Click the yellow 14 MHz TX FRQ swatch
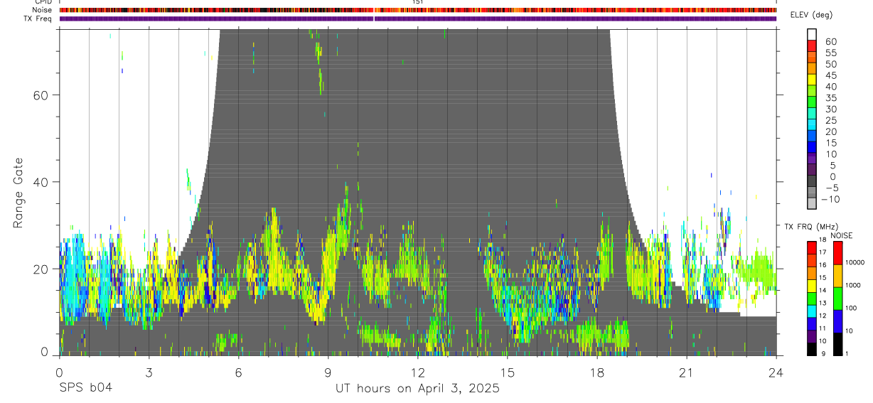 point(812,286)
